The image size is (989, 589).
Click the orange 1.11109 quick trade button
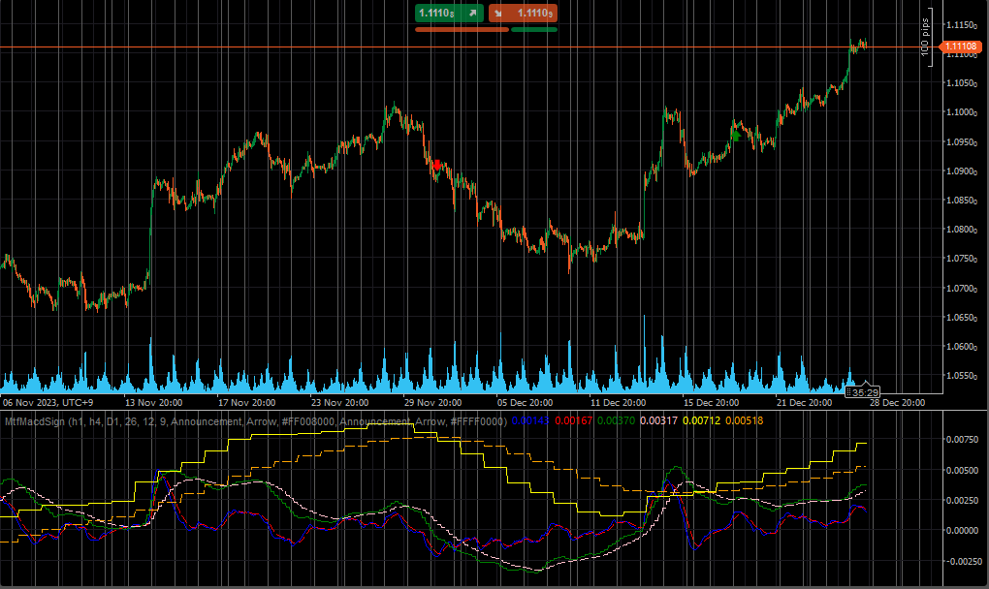point(523,14)
